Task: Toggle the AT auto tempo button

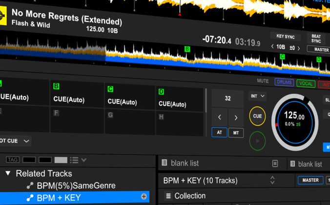Action: tap(219, 133)
